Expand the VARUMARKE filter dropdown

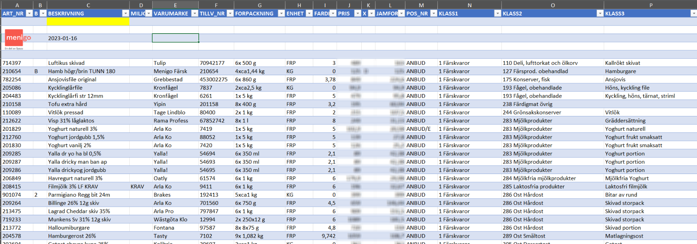(x=194, y=13)
